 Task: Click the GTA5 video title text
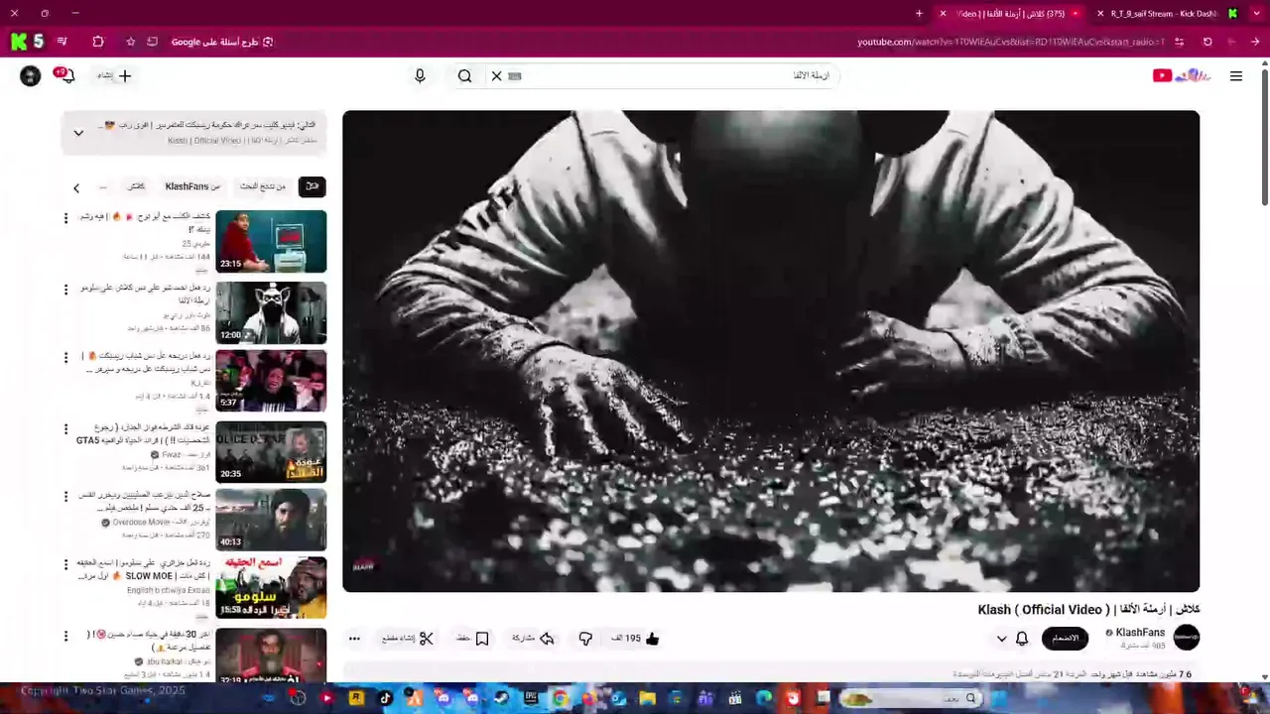143,433
